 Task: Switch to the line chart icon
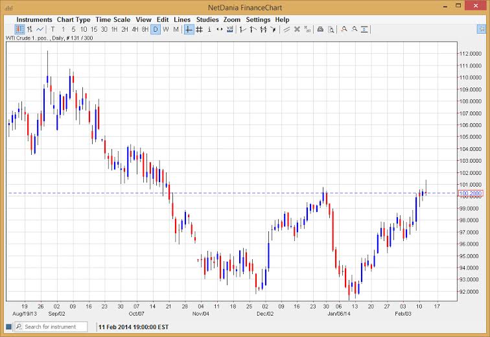pyautogui.click(x=40, y=29)
